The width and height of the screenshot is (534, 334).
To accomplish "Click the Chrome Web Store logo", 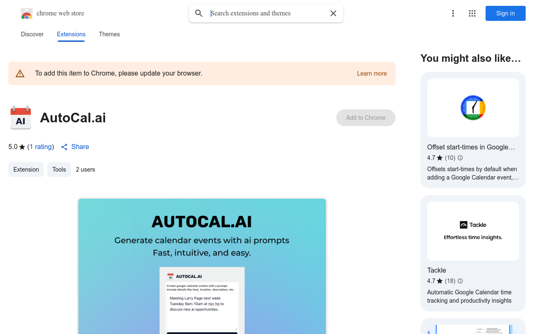I will pyautogui.click(x=27, y=13).
